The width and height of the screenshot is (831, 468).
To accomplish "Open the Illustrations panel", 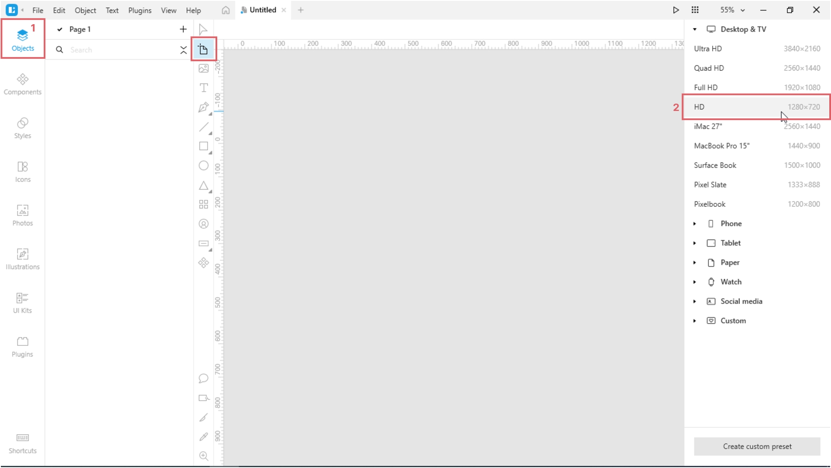I will (22, 259).
